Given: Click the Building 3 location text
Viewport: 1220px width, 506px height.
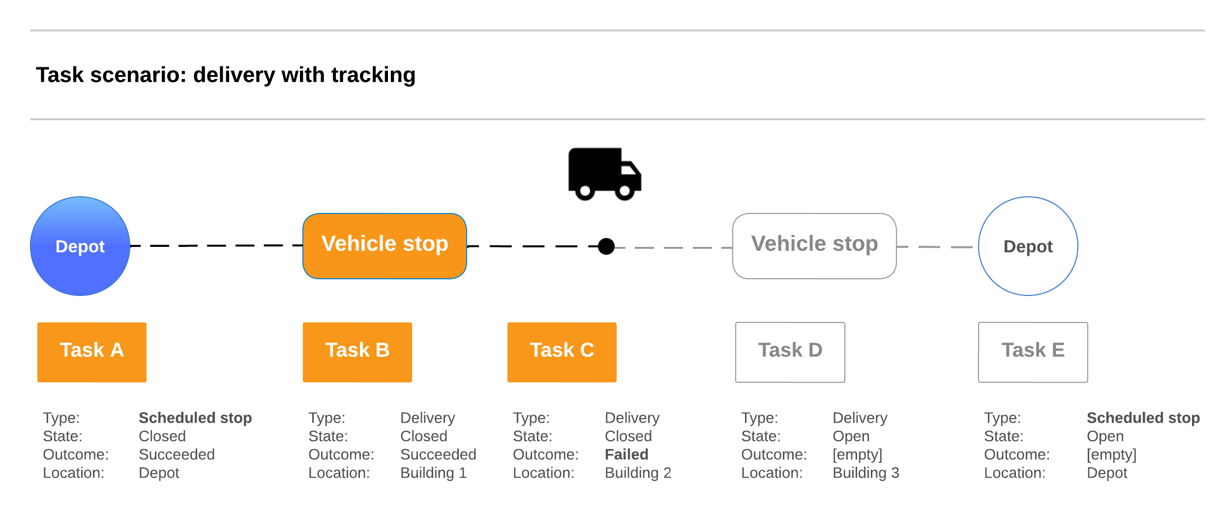Looking at the screenshot, I should [x=866, y=473].
